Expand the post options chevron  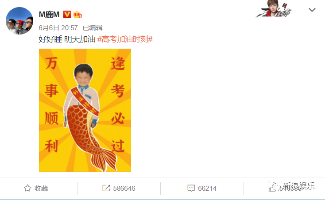click(312, 10)
